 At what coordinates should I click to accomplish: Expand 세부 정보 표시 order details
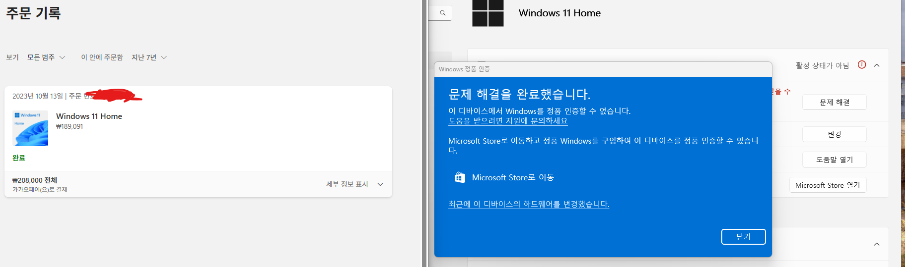[x=354, y=184]
